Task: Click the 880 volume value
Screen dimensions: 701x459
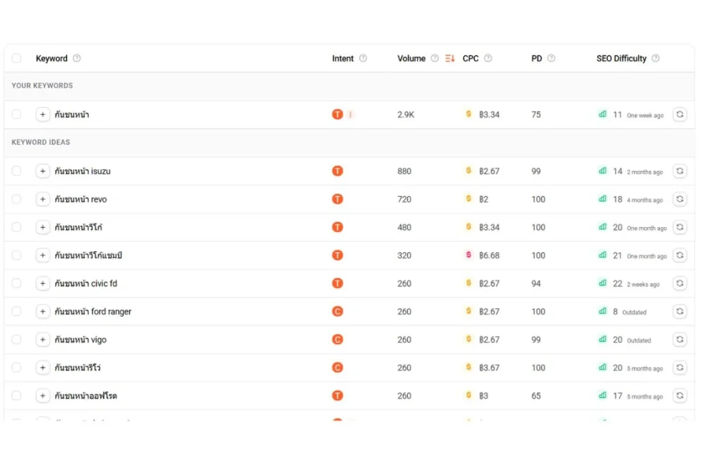Action: (x=404, y=171)
